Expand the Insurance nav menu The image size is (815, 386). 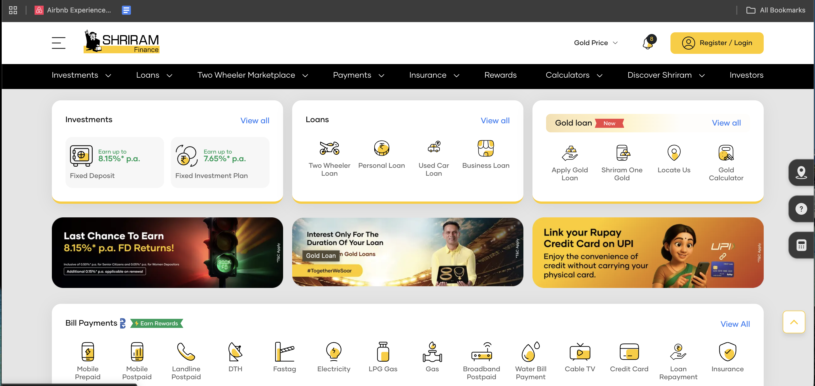(x=434, y=75)
